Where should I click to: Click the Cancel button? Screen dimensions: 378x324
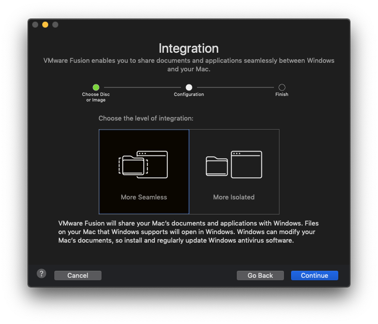click(78, 275)
